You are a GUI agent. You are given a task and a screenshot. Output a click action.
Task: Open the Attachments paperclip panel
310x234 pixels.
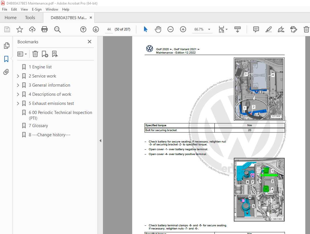point(6,72)
